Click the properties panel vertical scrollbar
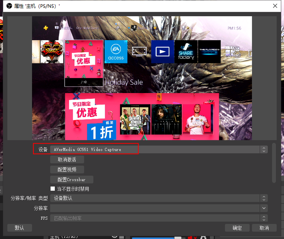 (x=274, y=163)
